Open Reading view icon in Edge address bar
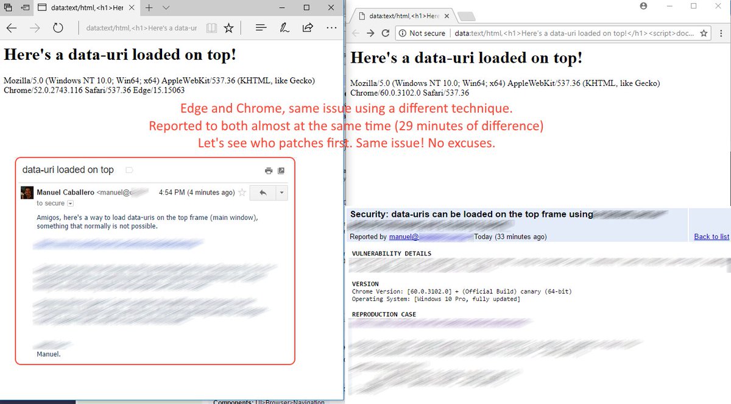731x404 pixels. click(211, 28)
